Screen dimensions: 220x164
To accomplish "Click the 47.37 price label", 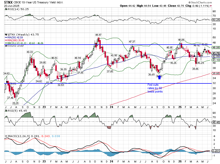I will (132, 41).
